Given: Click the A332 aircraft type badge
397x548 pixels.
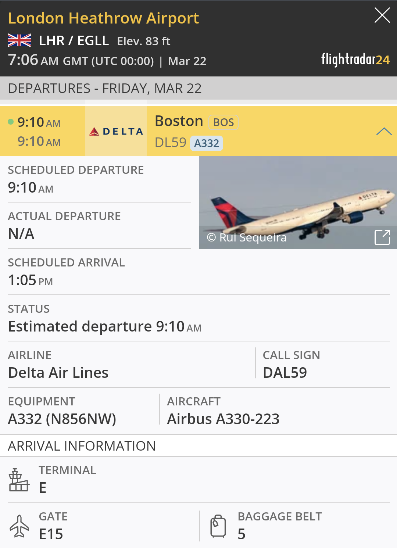Looking at the screenshot, I should coord(207,143).
